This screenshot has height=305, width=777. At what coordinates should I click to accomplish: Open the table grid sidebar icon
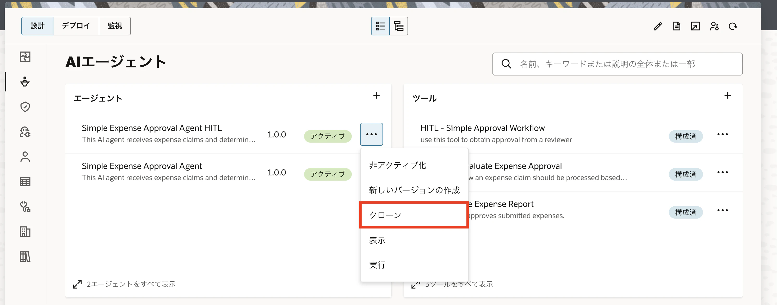click(25, 182)
